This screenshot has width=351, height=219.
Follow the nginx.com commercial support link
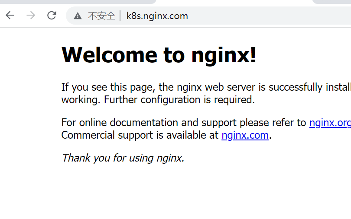pyautogui.click(x=245, y=135)
